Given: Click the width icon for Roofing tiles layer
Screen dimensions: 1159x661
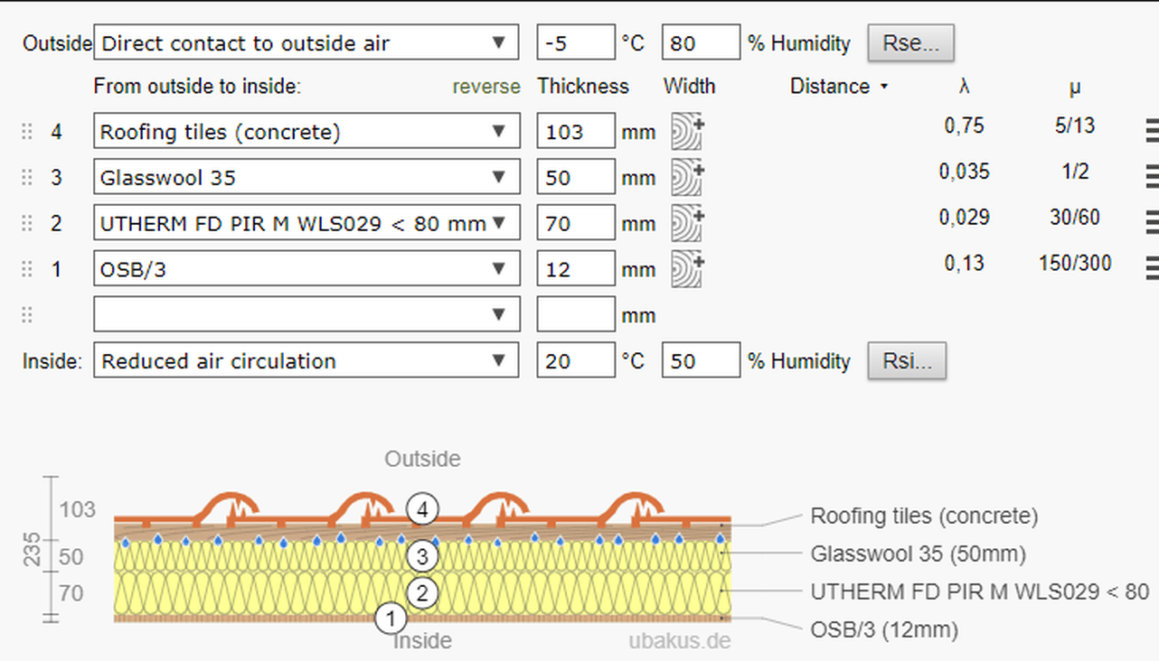Looking at the screenshot, I should 686,132.
